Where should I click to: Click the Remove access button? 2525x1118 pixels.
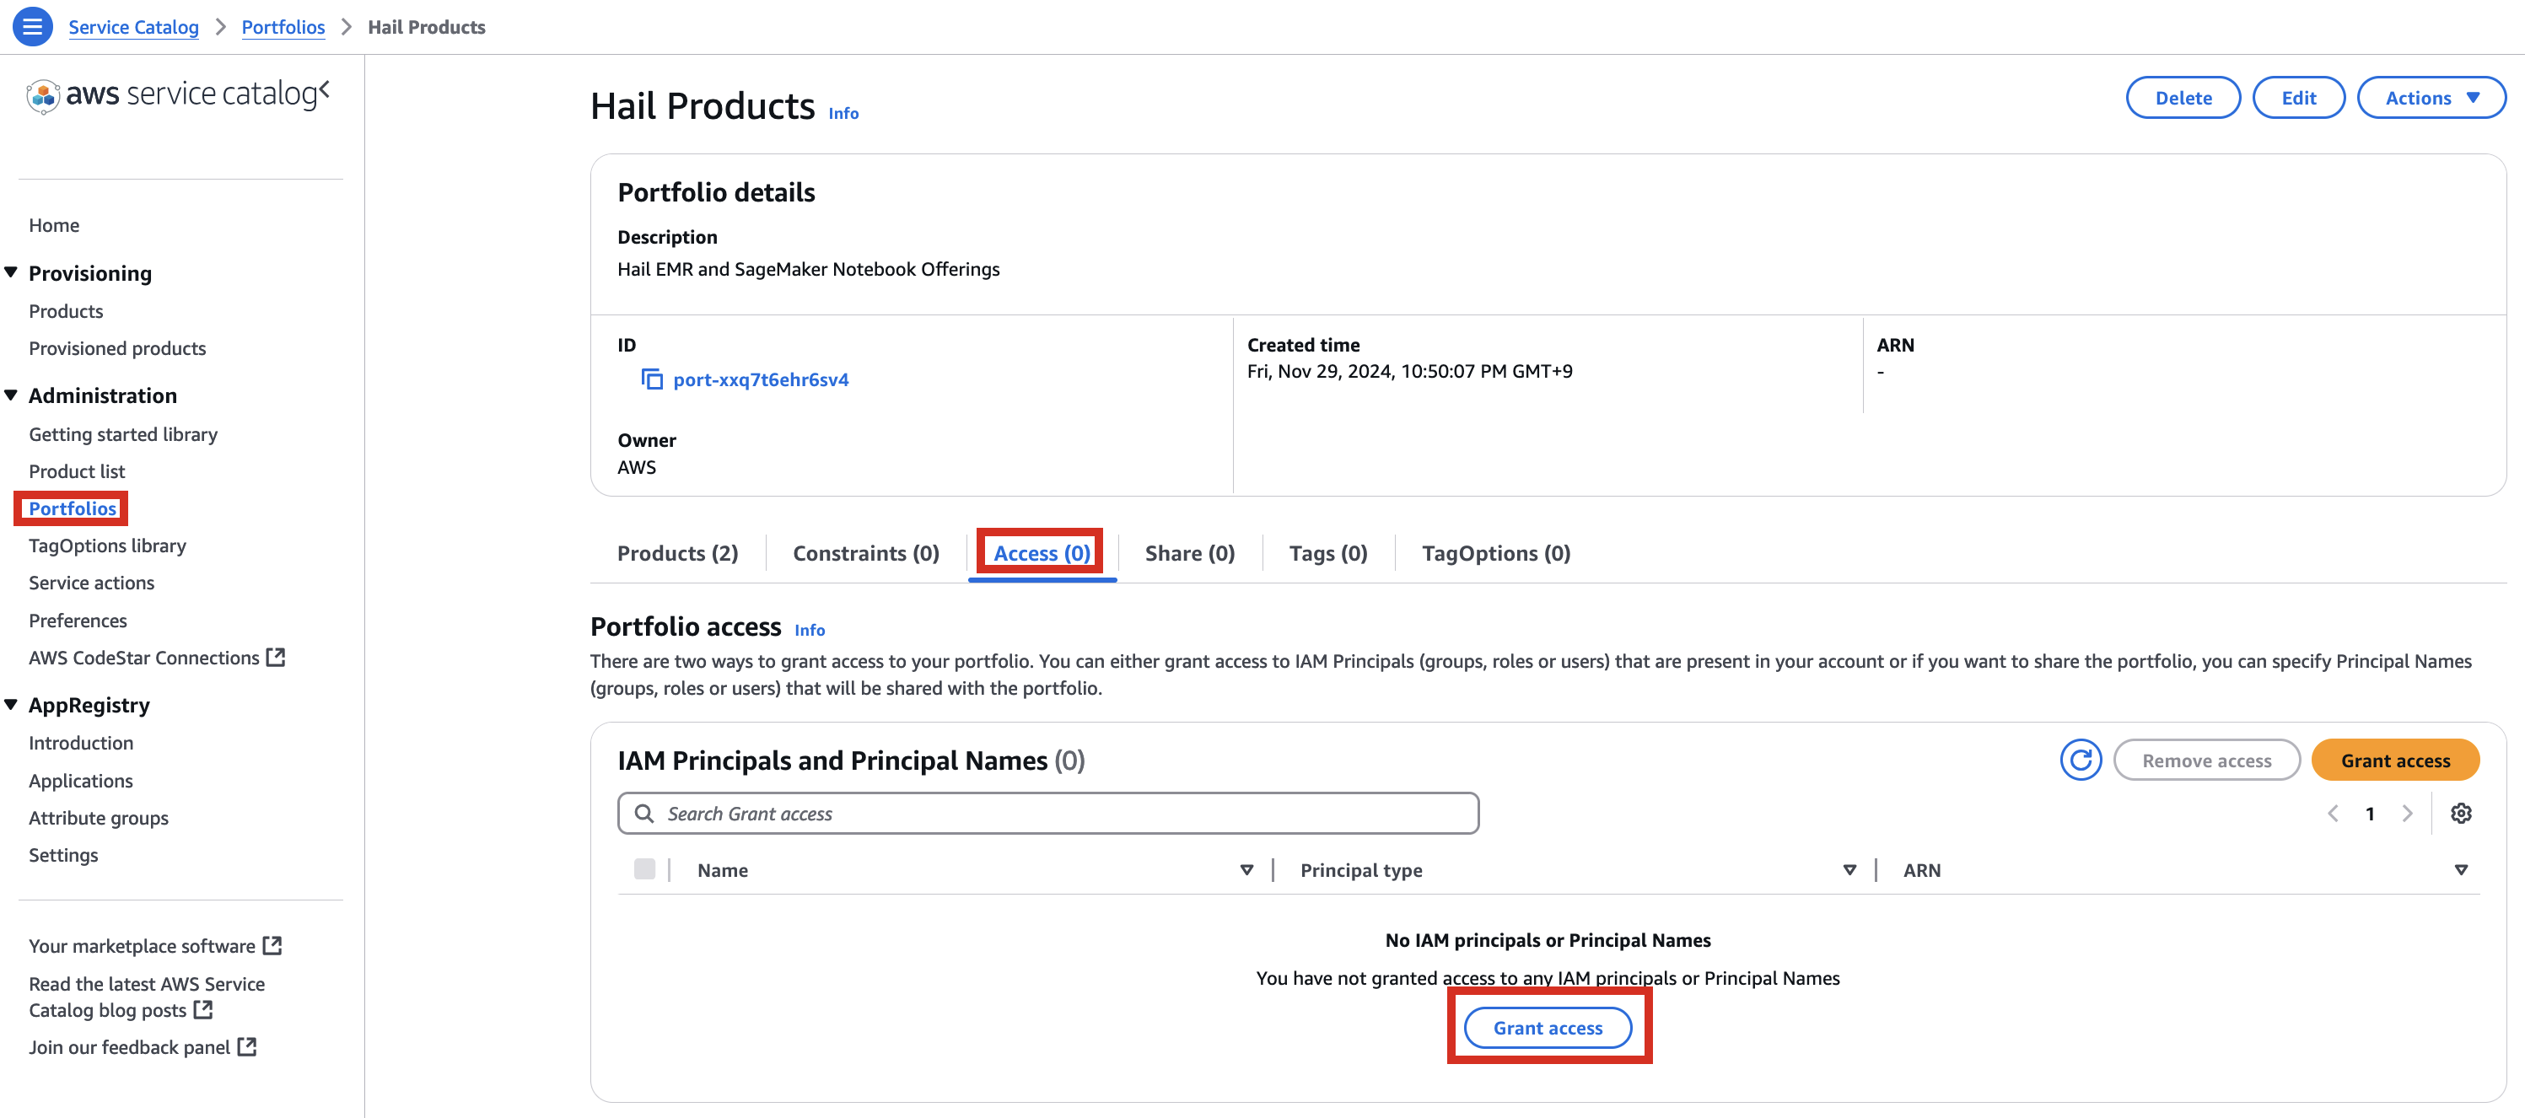pos(2205,761)
